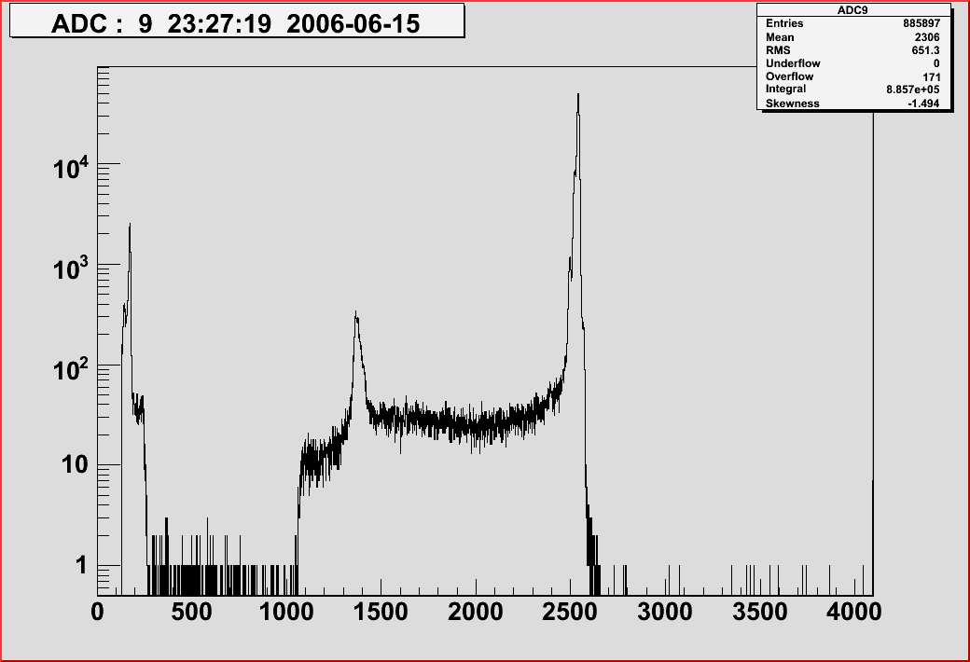970x662 pixels.
Task: Click the secondary peak near channel 1400
Action: click(355, 317)
